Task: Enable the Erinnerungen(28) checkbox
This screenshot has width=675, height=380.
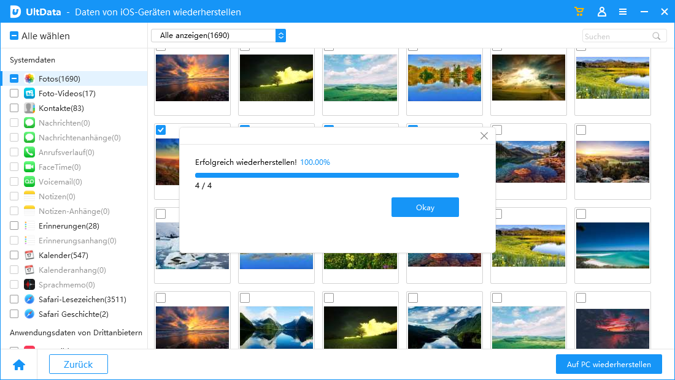Action: pos(14,226)
